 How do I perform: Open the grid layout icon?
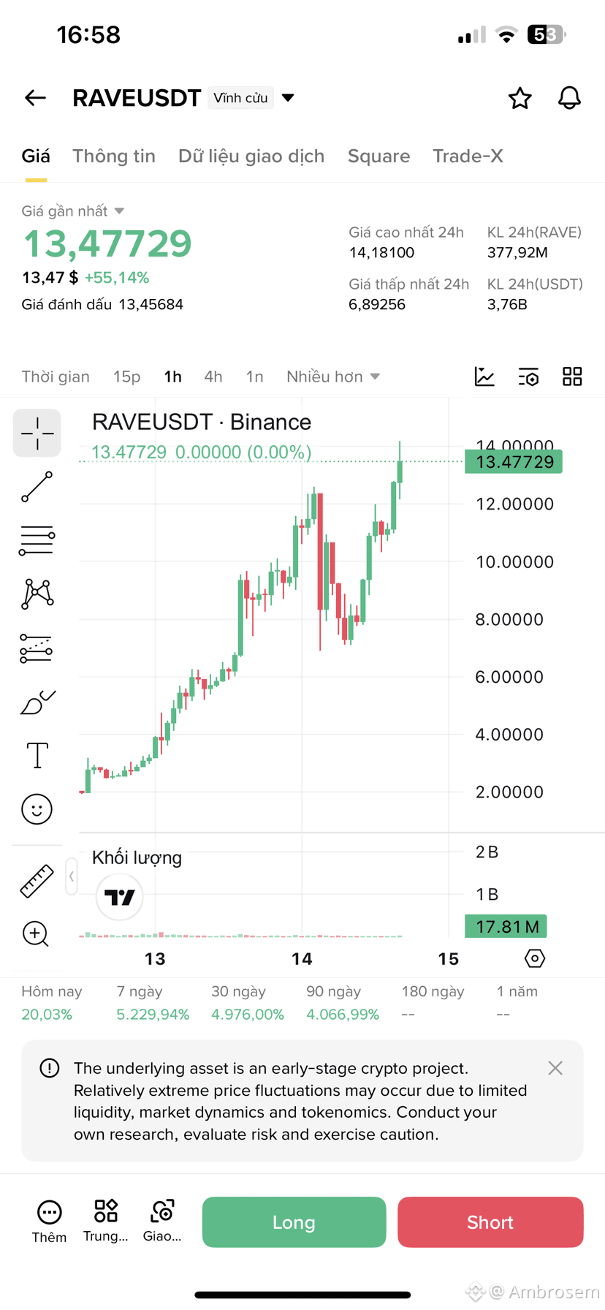tap(572, 376)
